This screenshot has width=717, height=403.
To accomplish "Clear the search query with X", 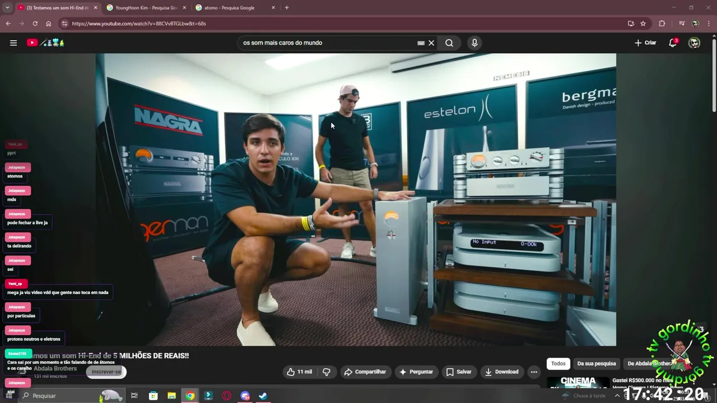I will point(431,43).
